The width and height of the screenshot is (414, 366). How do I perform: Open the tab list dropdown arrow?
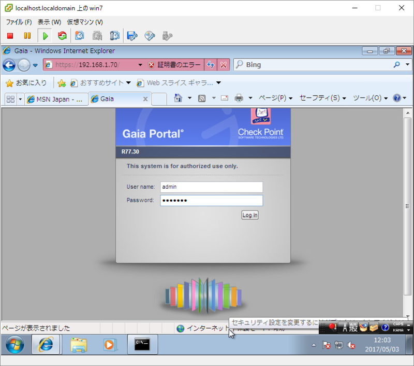(x=20, y=100)
